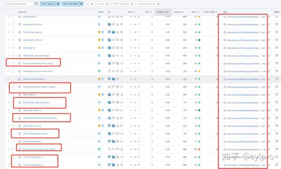Viewport: 281px width, 169px height.
Task: Check the '18 inch wig chart' row checkbox
Action: [13, 32]
